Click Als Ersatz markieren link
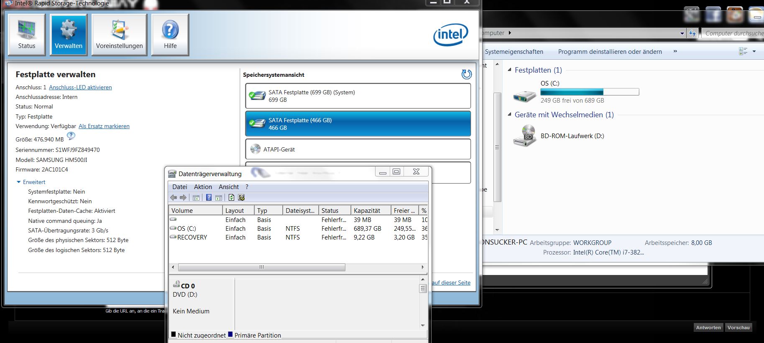 (104, 126)
